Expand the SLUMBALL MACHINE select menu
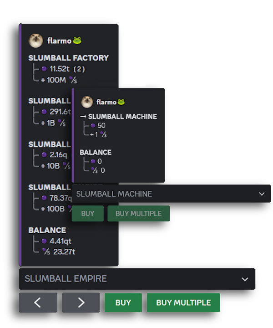This screenshot has height=328, width=273. click(171, 194)
